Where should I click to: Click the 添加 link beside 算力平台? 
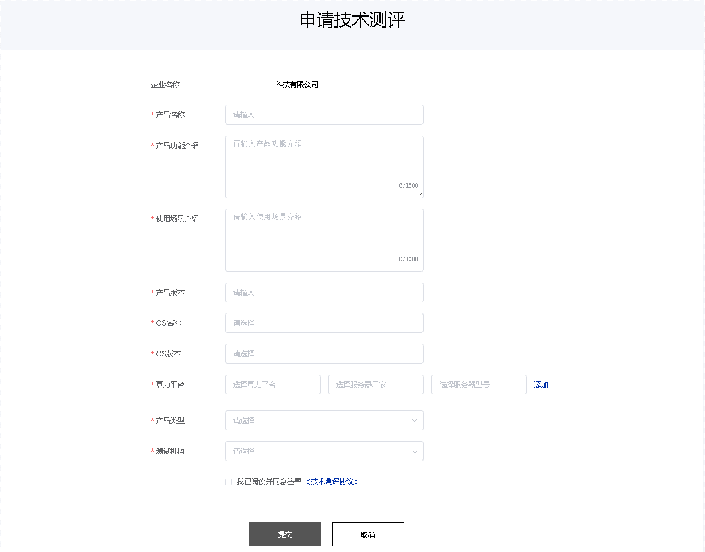(541, 385)
